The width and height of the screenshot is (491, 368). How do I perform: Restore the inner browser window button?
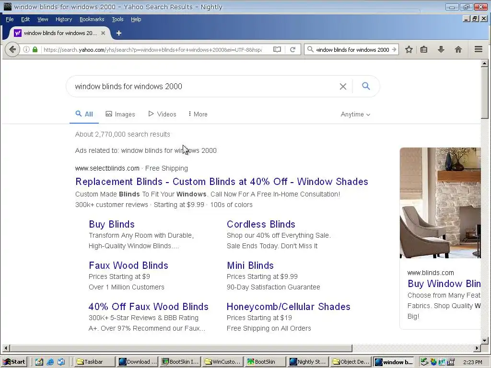475,19
